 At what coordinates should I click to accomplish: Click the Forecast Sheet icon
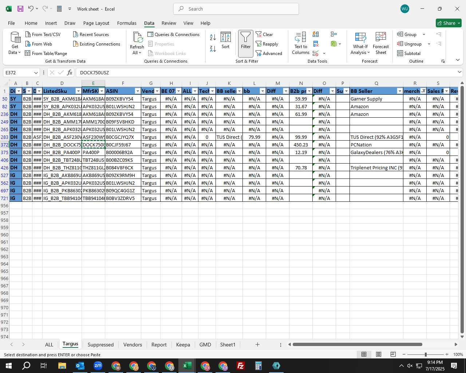381,43
